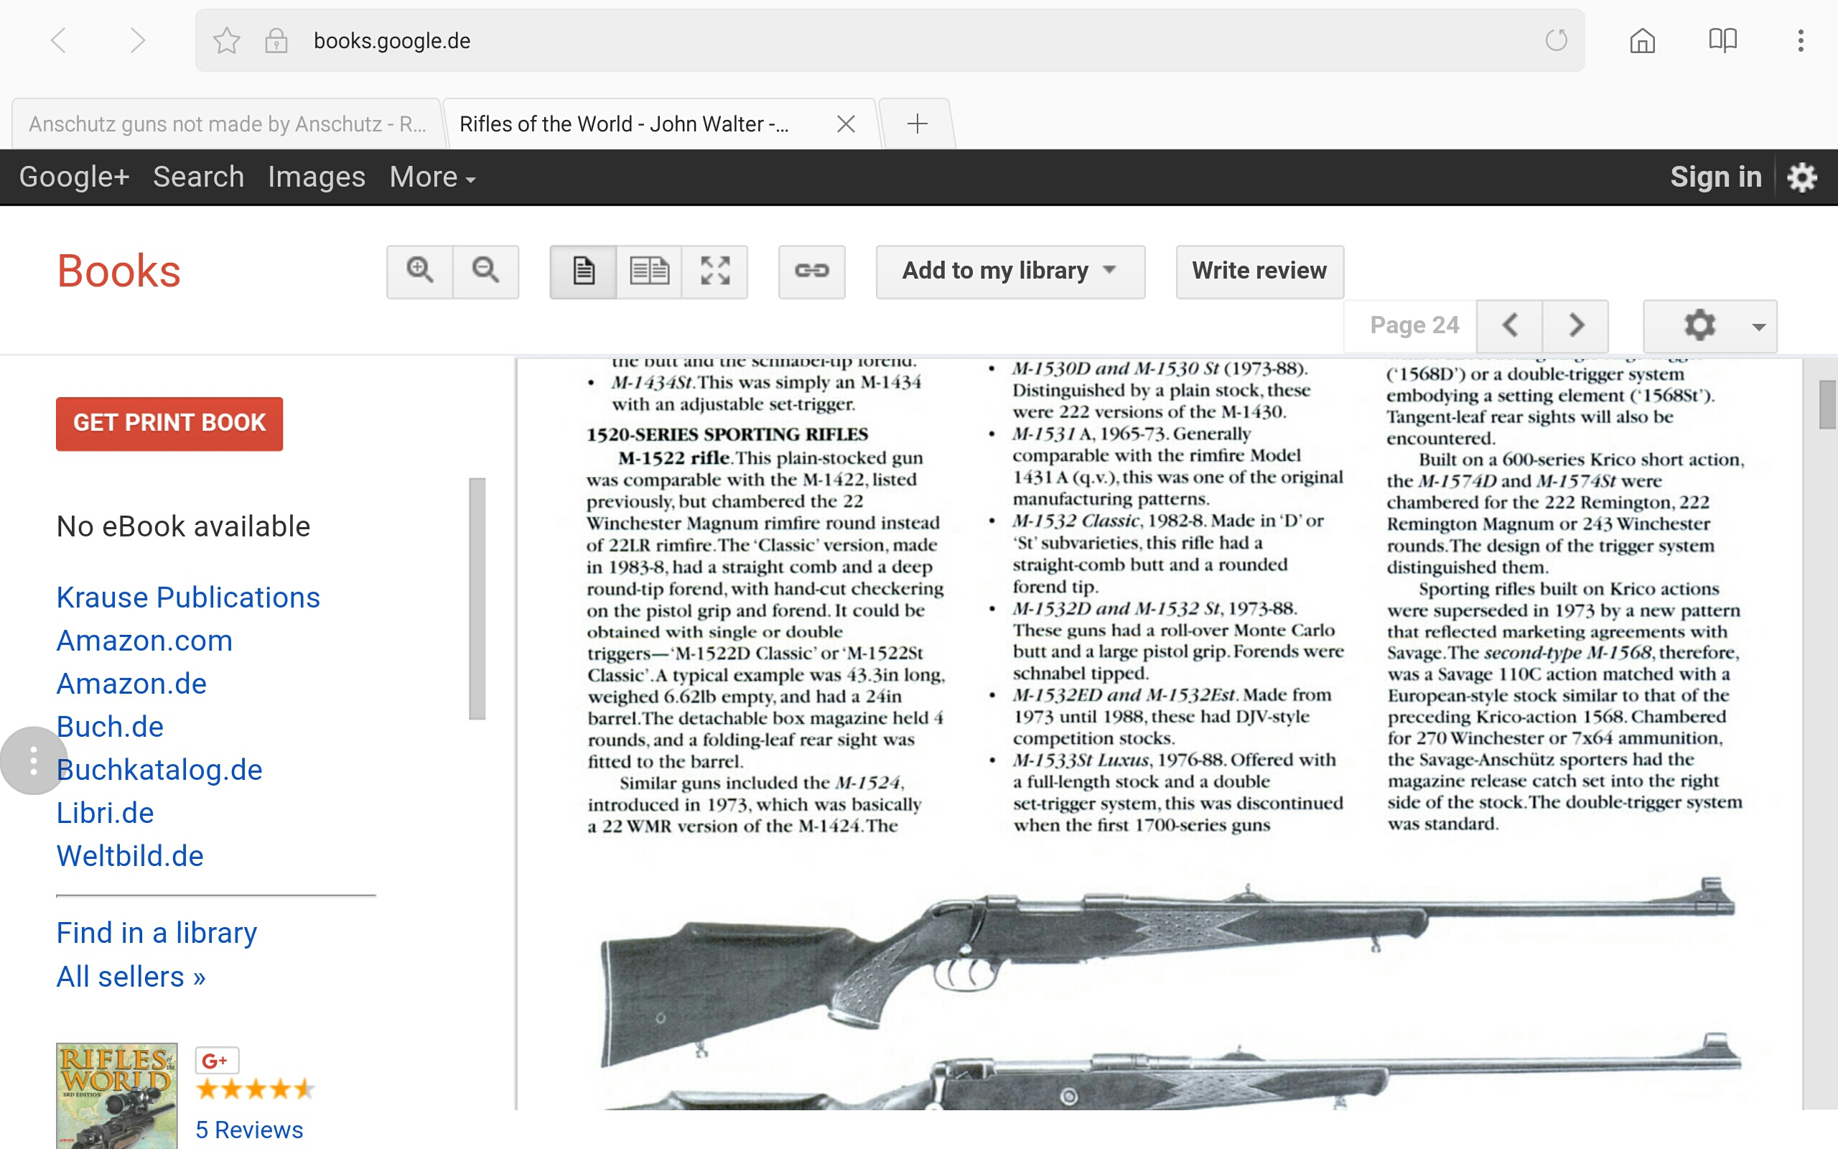1838x1149 pixels.
Task: Zoom out of the book page
Action: 486,271
